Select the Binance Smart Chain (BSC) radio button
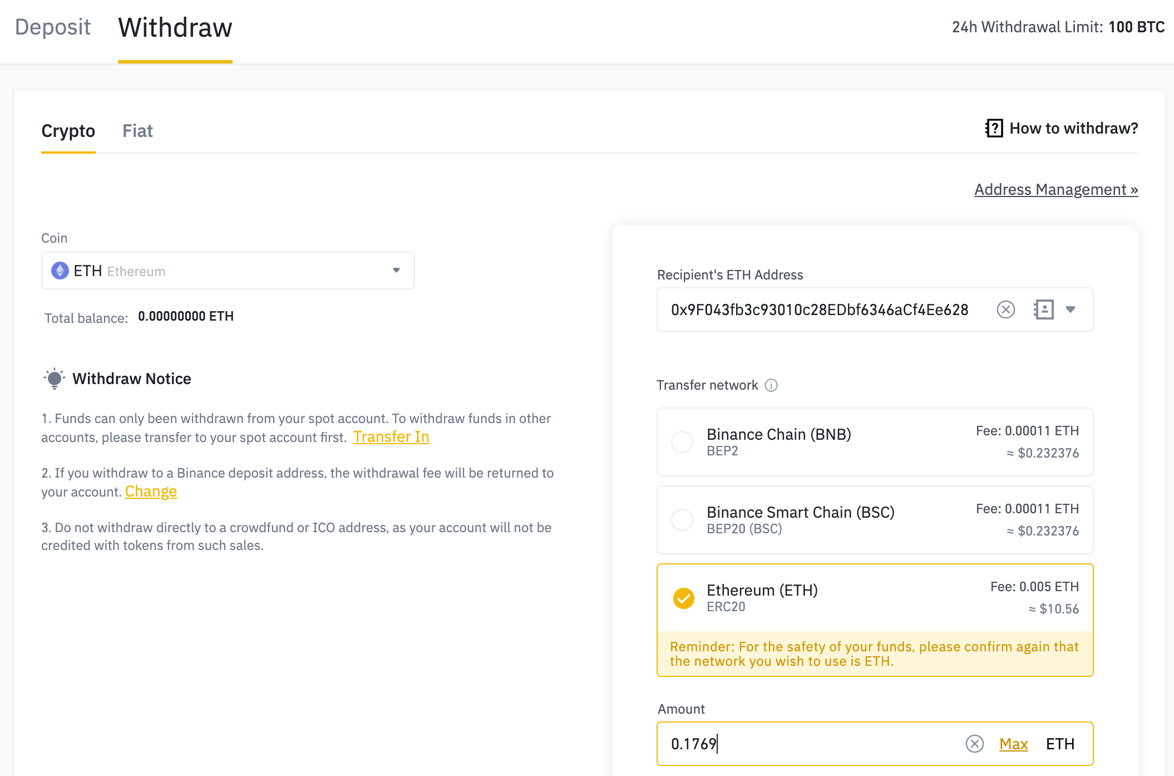Screen dimensions: 1174x776 point(682,520)
